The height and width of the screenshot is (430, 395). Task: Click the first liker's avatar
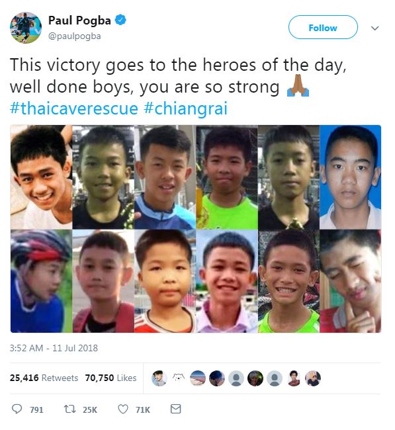click(159, 378)
